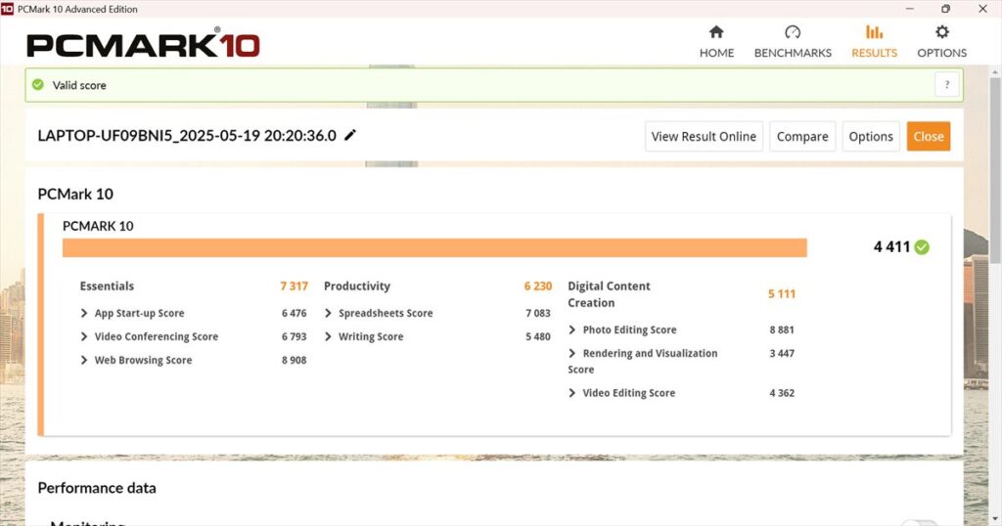Image resolution: width=1002 pixels, height=526 pixels.
Task: Expand Writing Score details
Action: pyautogui.click(x=329, y=337)
